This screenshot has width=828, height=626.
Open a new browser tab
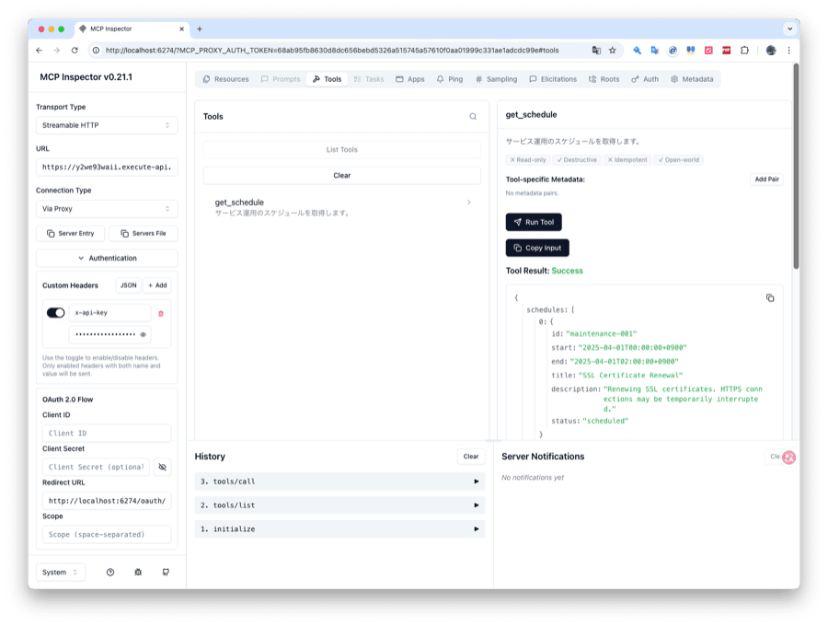200,29
